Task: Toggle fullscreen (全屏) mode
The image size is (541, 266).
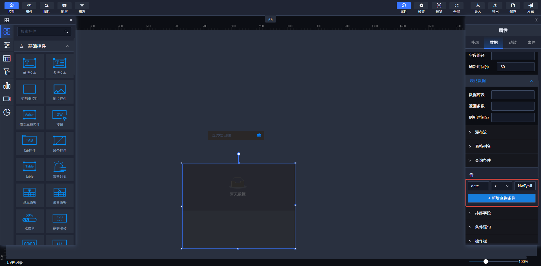Action: pos(456,8)
